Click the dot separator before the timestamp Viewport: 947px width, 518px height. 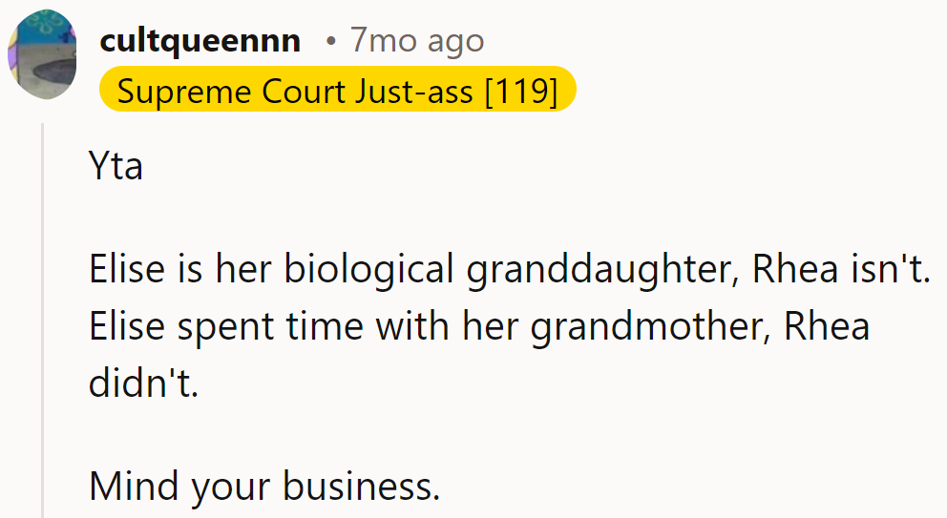tap(330, 41)
